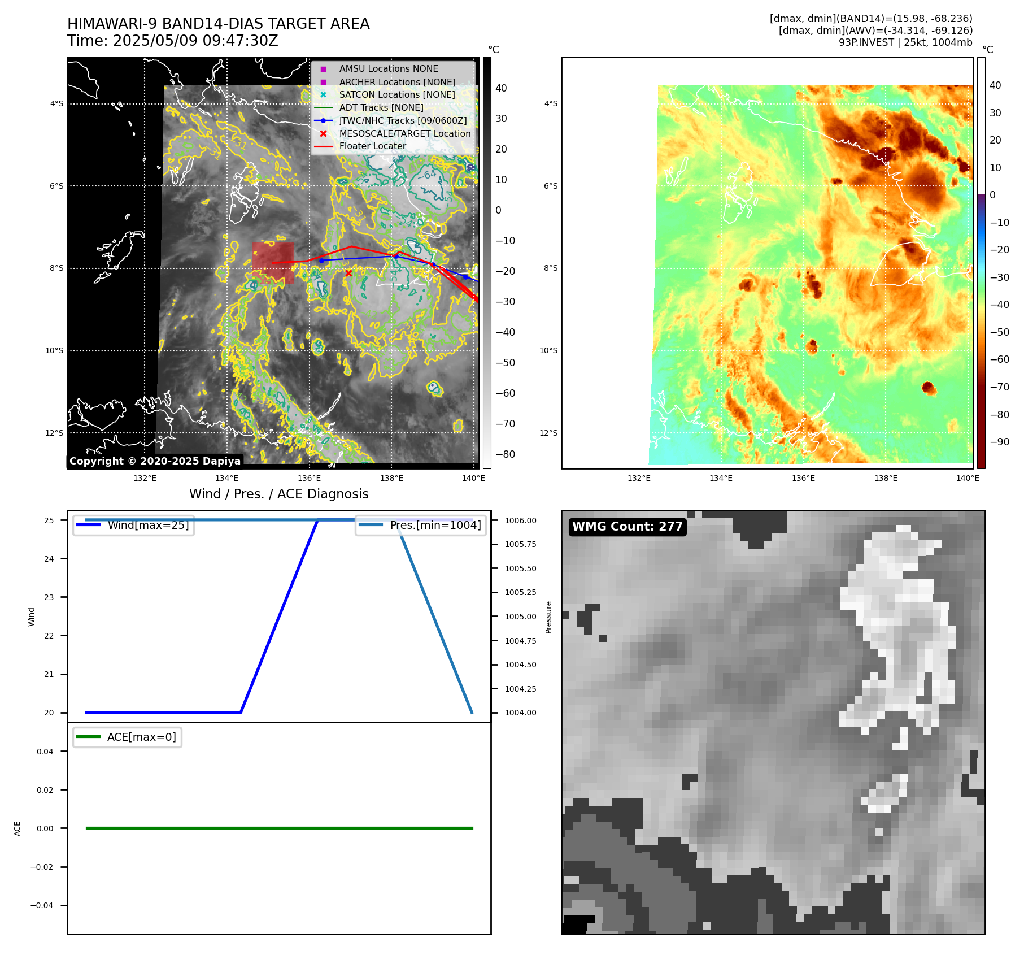Click the 93P.INVEST | 25kt, 1004mb text
This screenshot has height=955, width=1024.
(905, 42)
